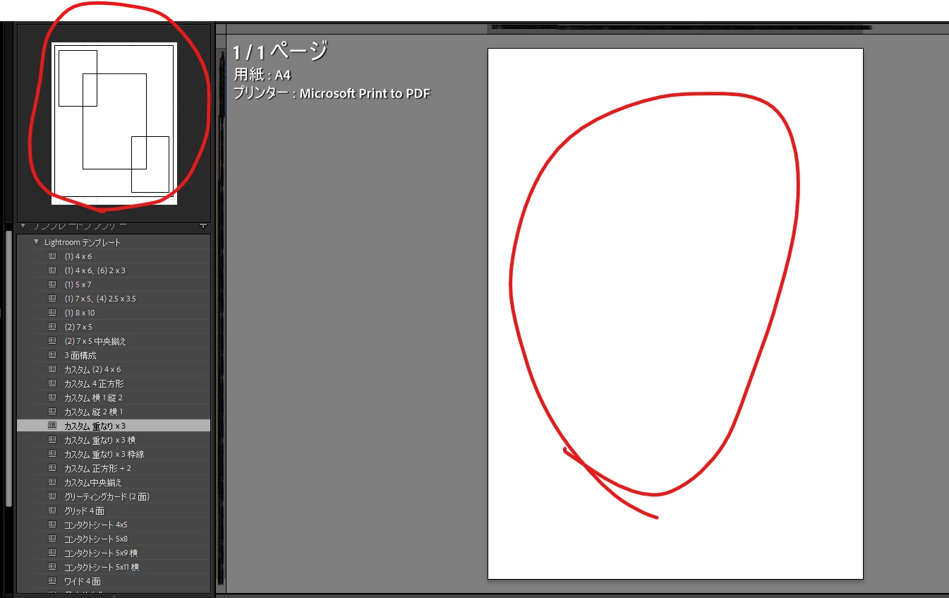Click the blank A4 page preview
Image resolution: width=949 pixels, height=598 pixels.
pos(675,313)
